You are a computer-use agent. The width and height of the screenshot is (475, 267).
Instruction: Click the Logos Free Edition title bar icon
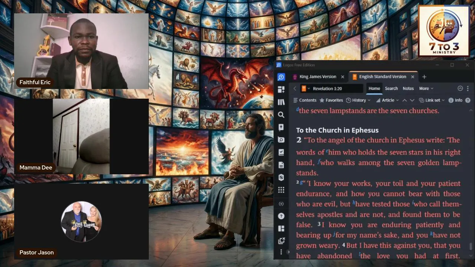[x=279, y=65]
